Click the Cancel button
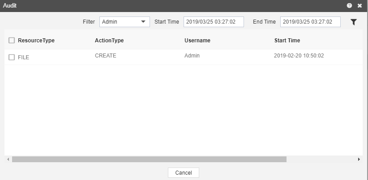Viewport: 368px width, 180px height. 184,173
